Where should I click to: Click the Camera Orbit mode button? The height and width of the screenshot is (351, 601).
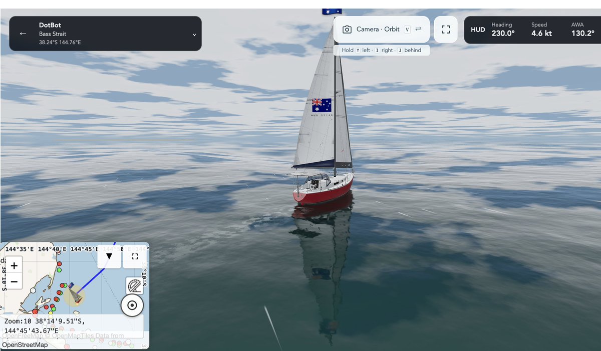[x=382, y=29]
